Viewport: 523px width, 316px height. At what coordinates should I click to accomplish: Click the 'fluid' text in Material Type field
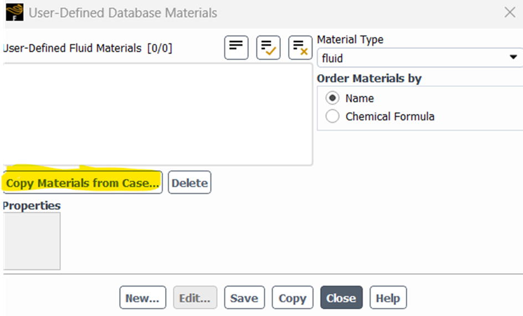332,58
